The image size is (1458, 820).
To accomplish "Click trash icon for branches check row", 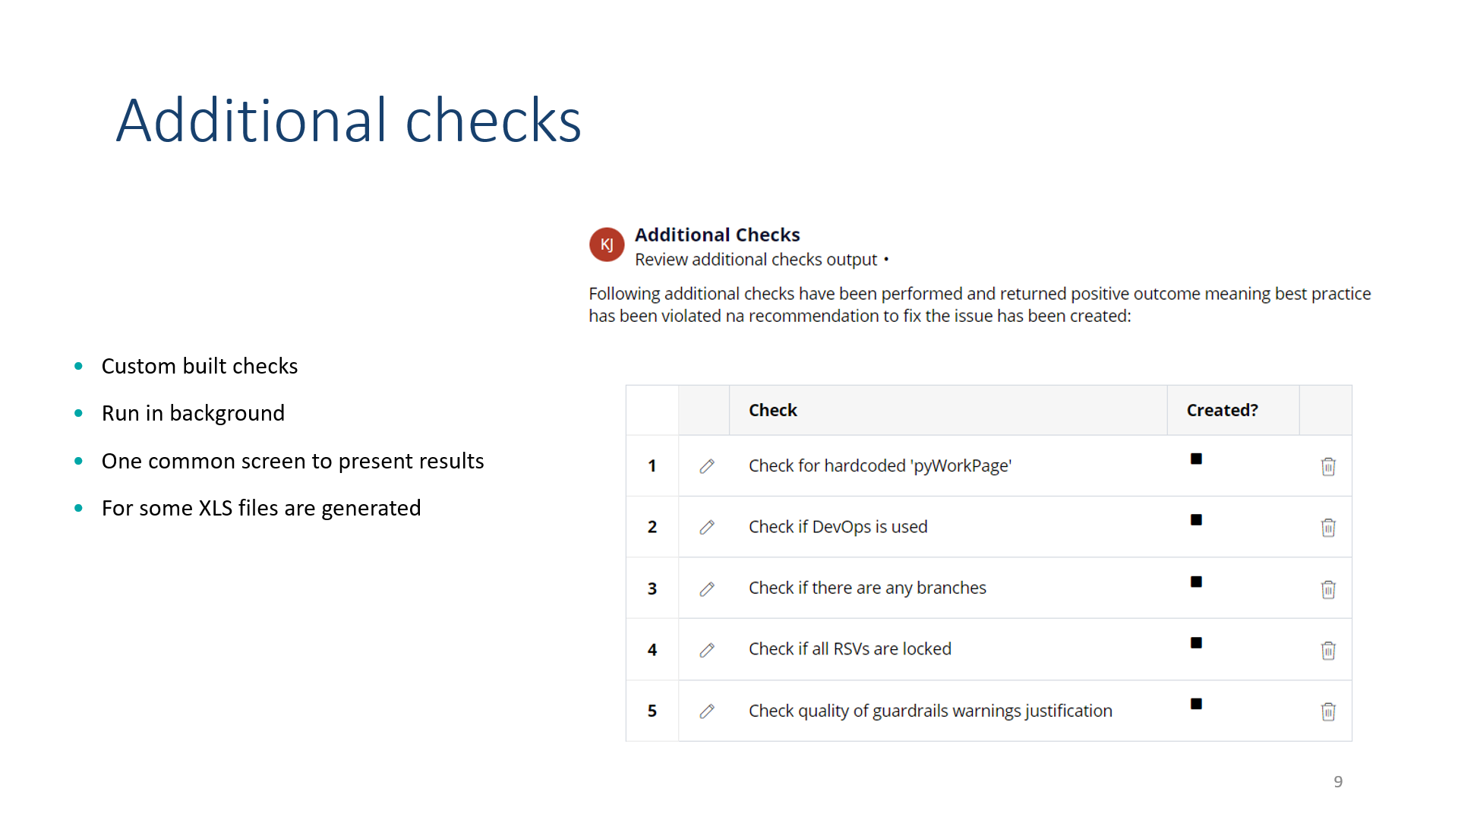I will point(1328,589).
